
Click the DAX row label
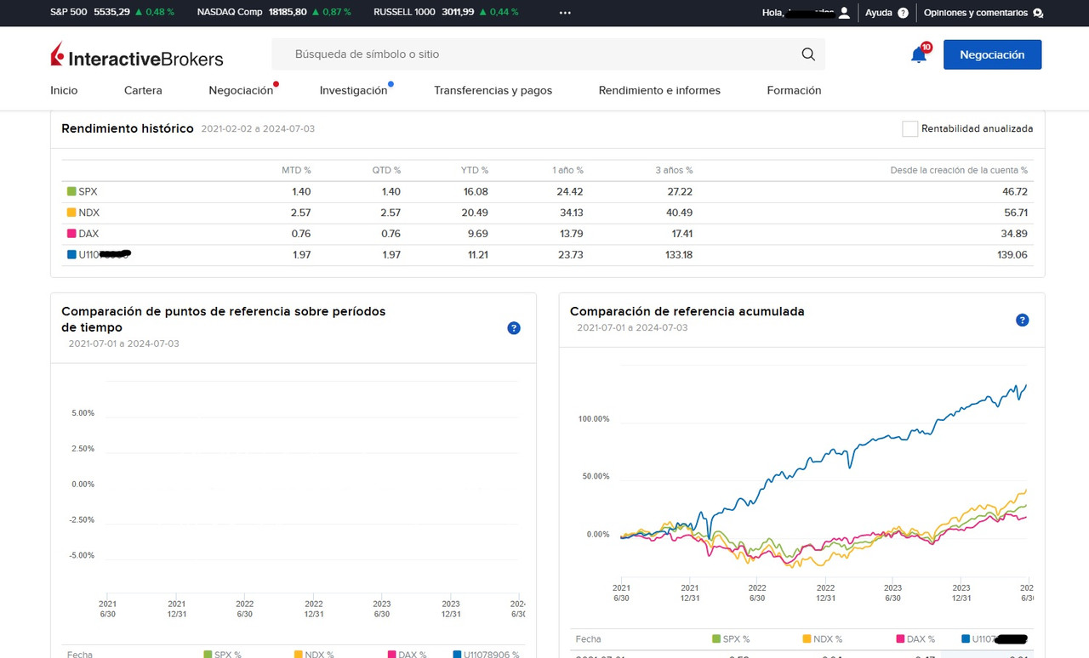pos(88,234)
